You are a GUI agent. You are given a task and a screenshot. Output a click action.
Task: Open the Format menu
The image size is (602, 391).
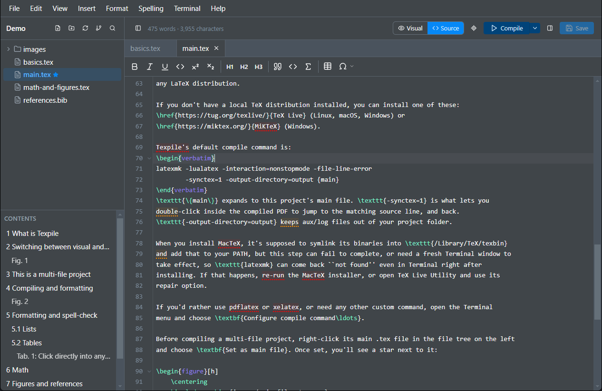click(117, 9)
